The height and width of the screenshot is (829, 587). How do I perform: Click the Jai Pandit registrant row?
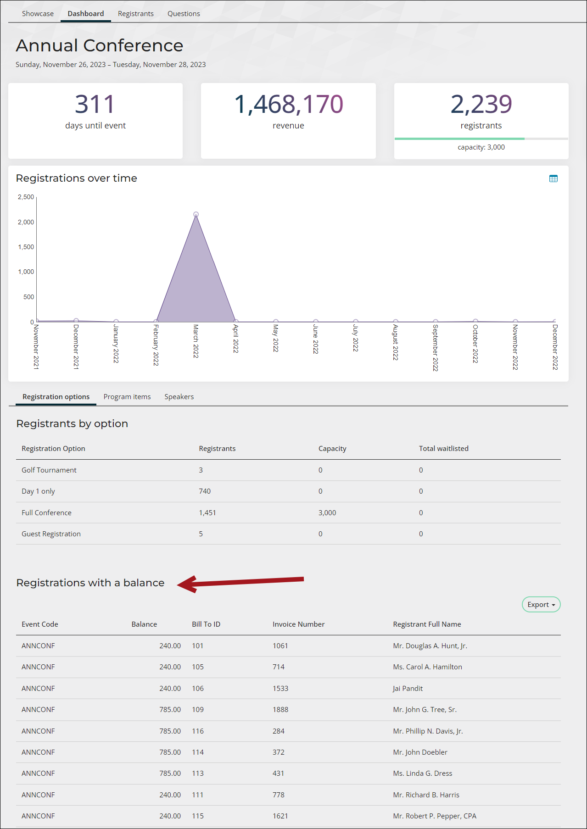288,689
